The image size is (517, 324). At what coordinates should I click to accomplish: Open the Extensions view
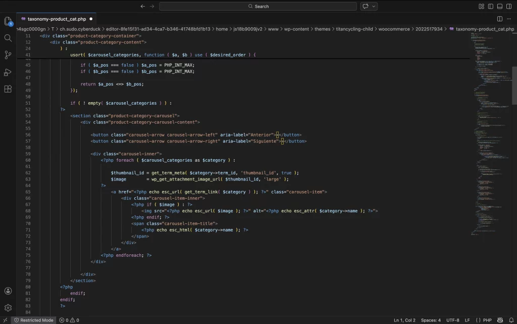(8, 89)
